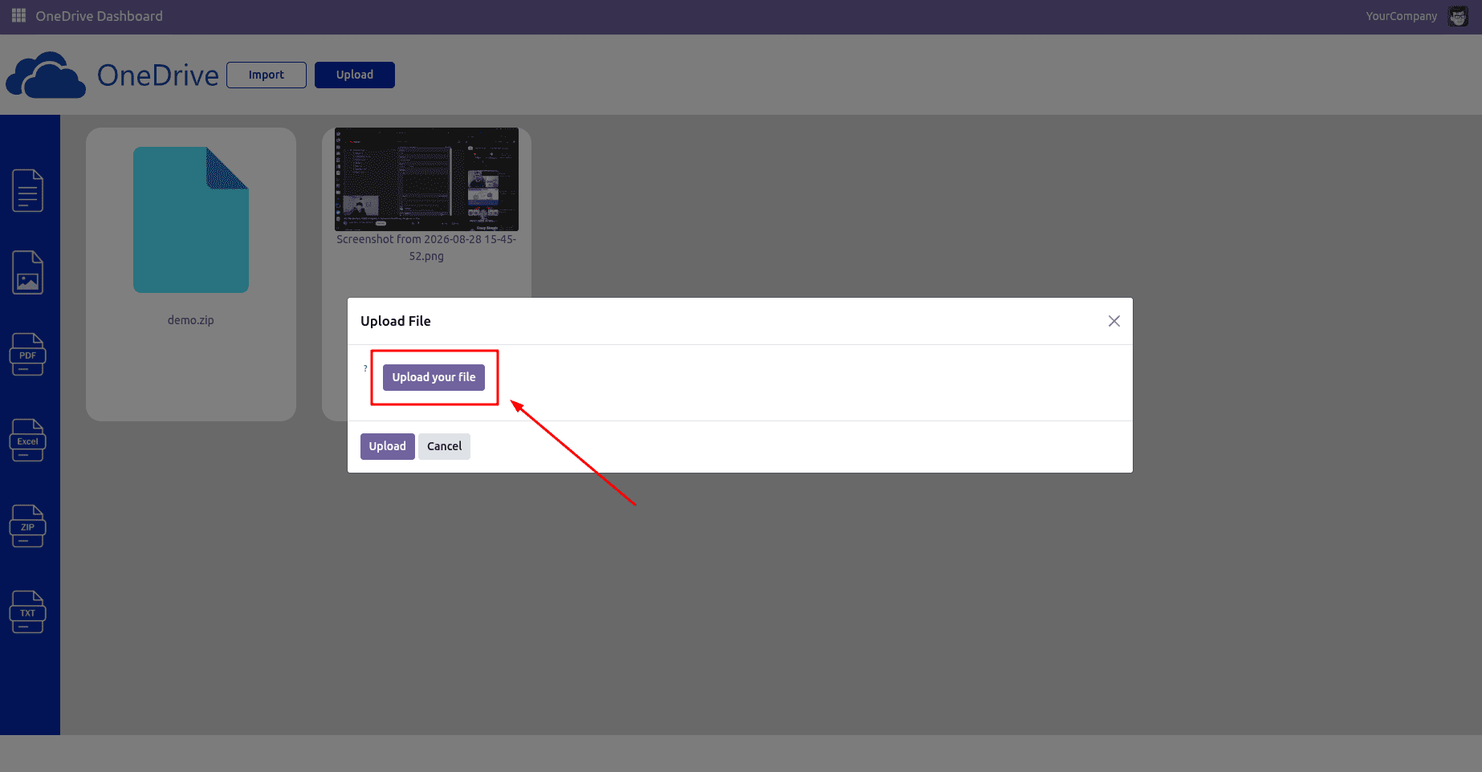Open the YourCompany company switcher
The image size is (1482, 772).
pyautogui.click(x=1402, y=16)
